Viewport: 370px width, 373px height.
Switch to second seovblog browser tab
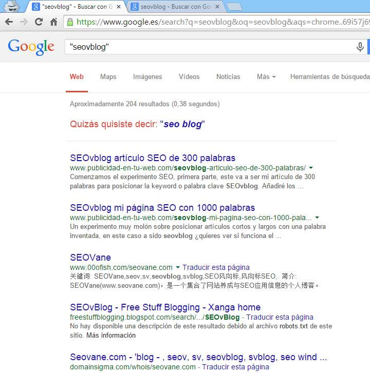click(x=175, y=7)
